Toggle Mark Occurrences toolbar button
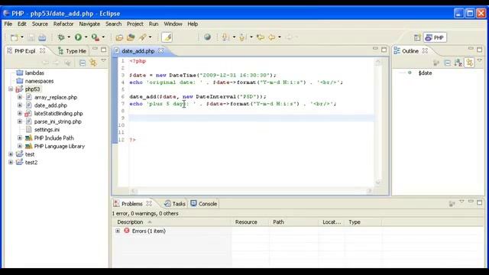Image resolution: width=489 pixels, height=275 pixels. 167,37
